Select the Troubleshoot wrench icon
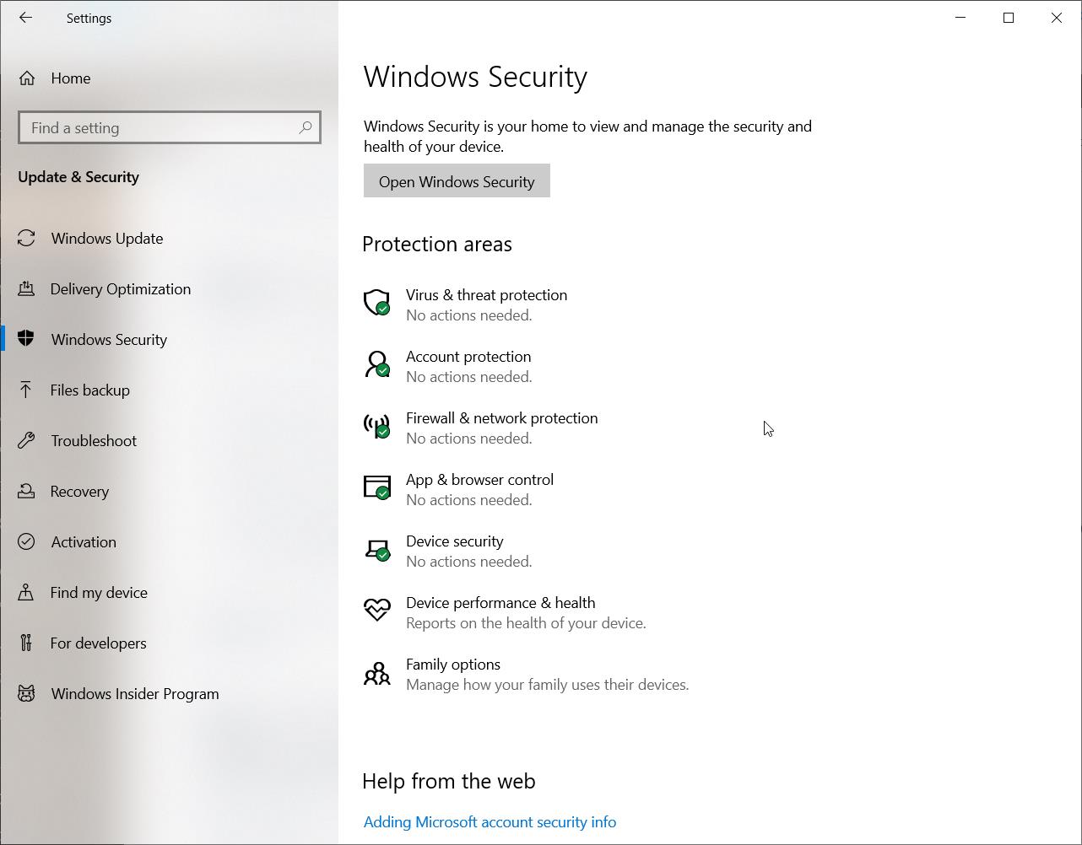 [26, 440]
